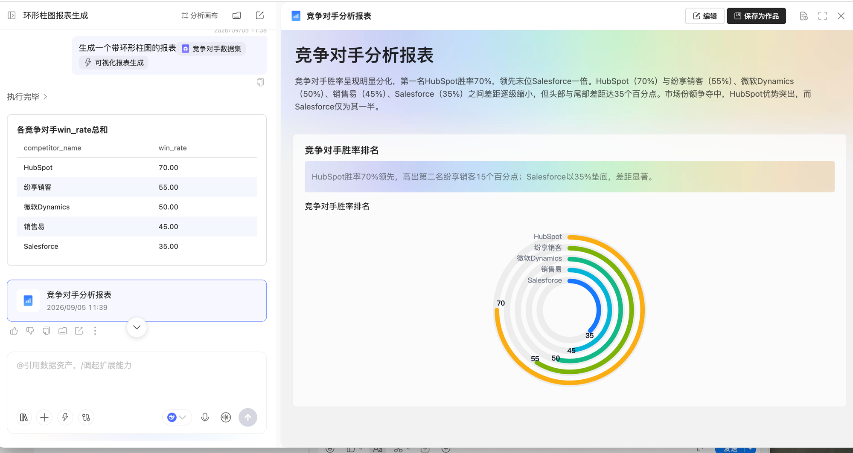Select the HubSpot table row cell
853x453 pixels.
38,167
